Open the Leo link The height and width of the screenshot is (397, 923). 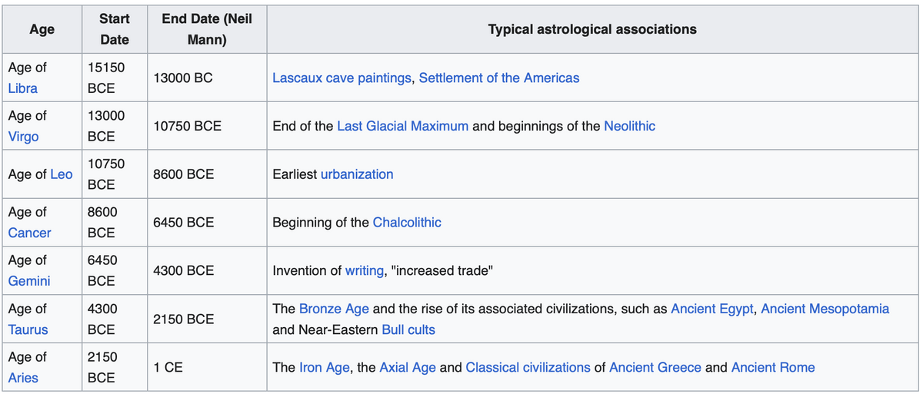tap(62, 174)
